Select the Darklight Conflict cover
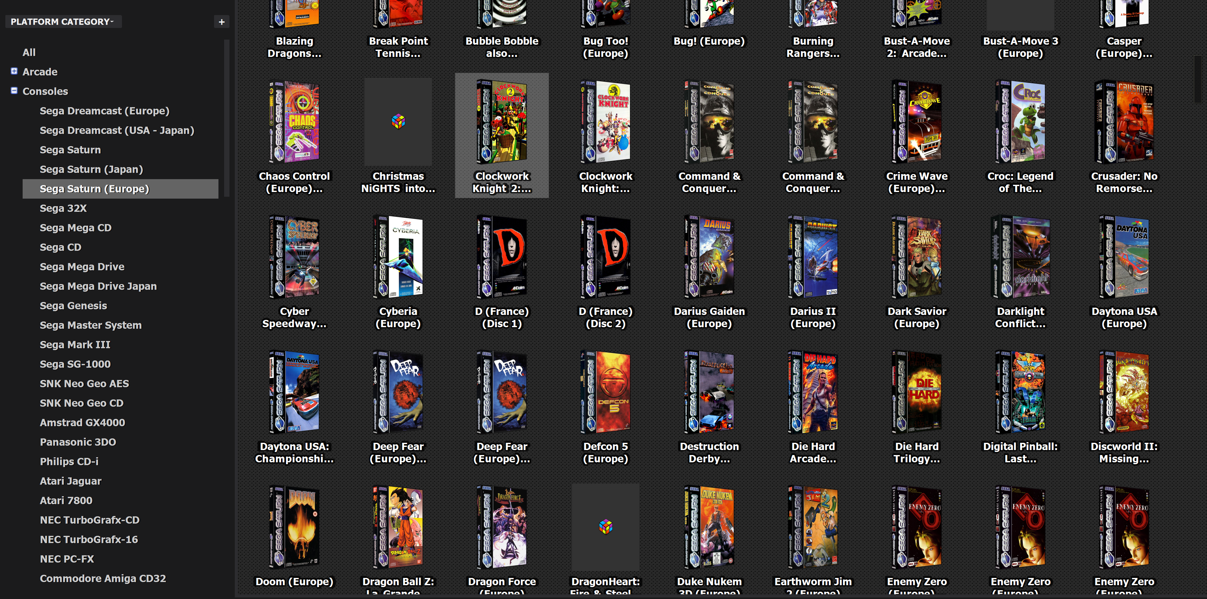This screenshot has width=1207, height=599. pos(1021,257)
